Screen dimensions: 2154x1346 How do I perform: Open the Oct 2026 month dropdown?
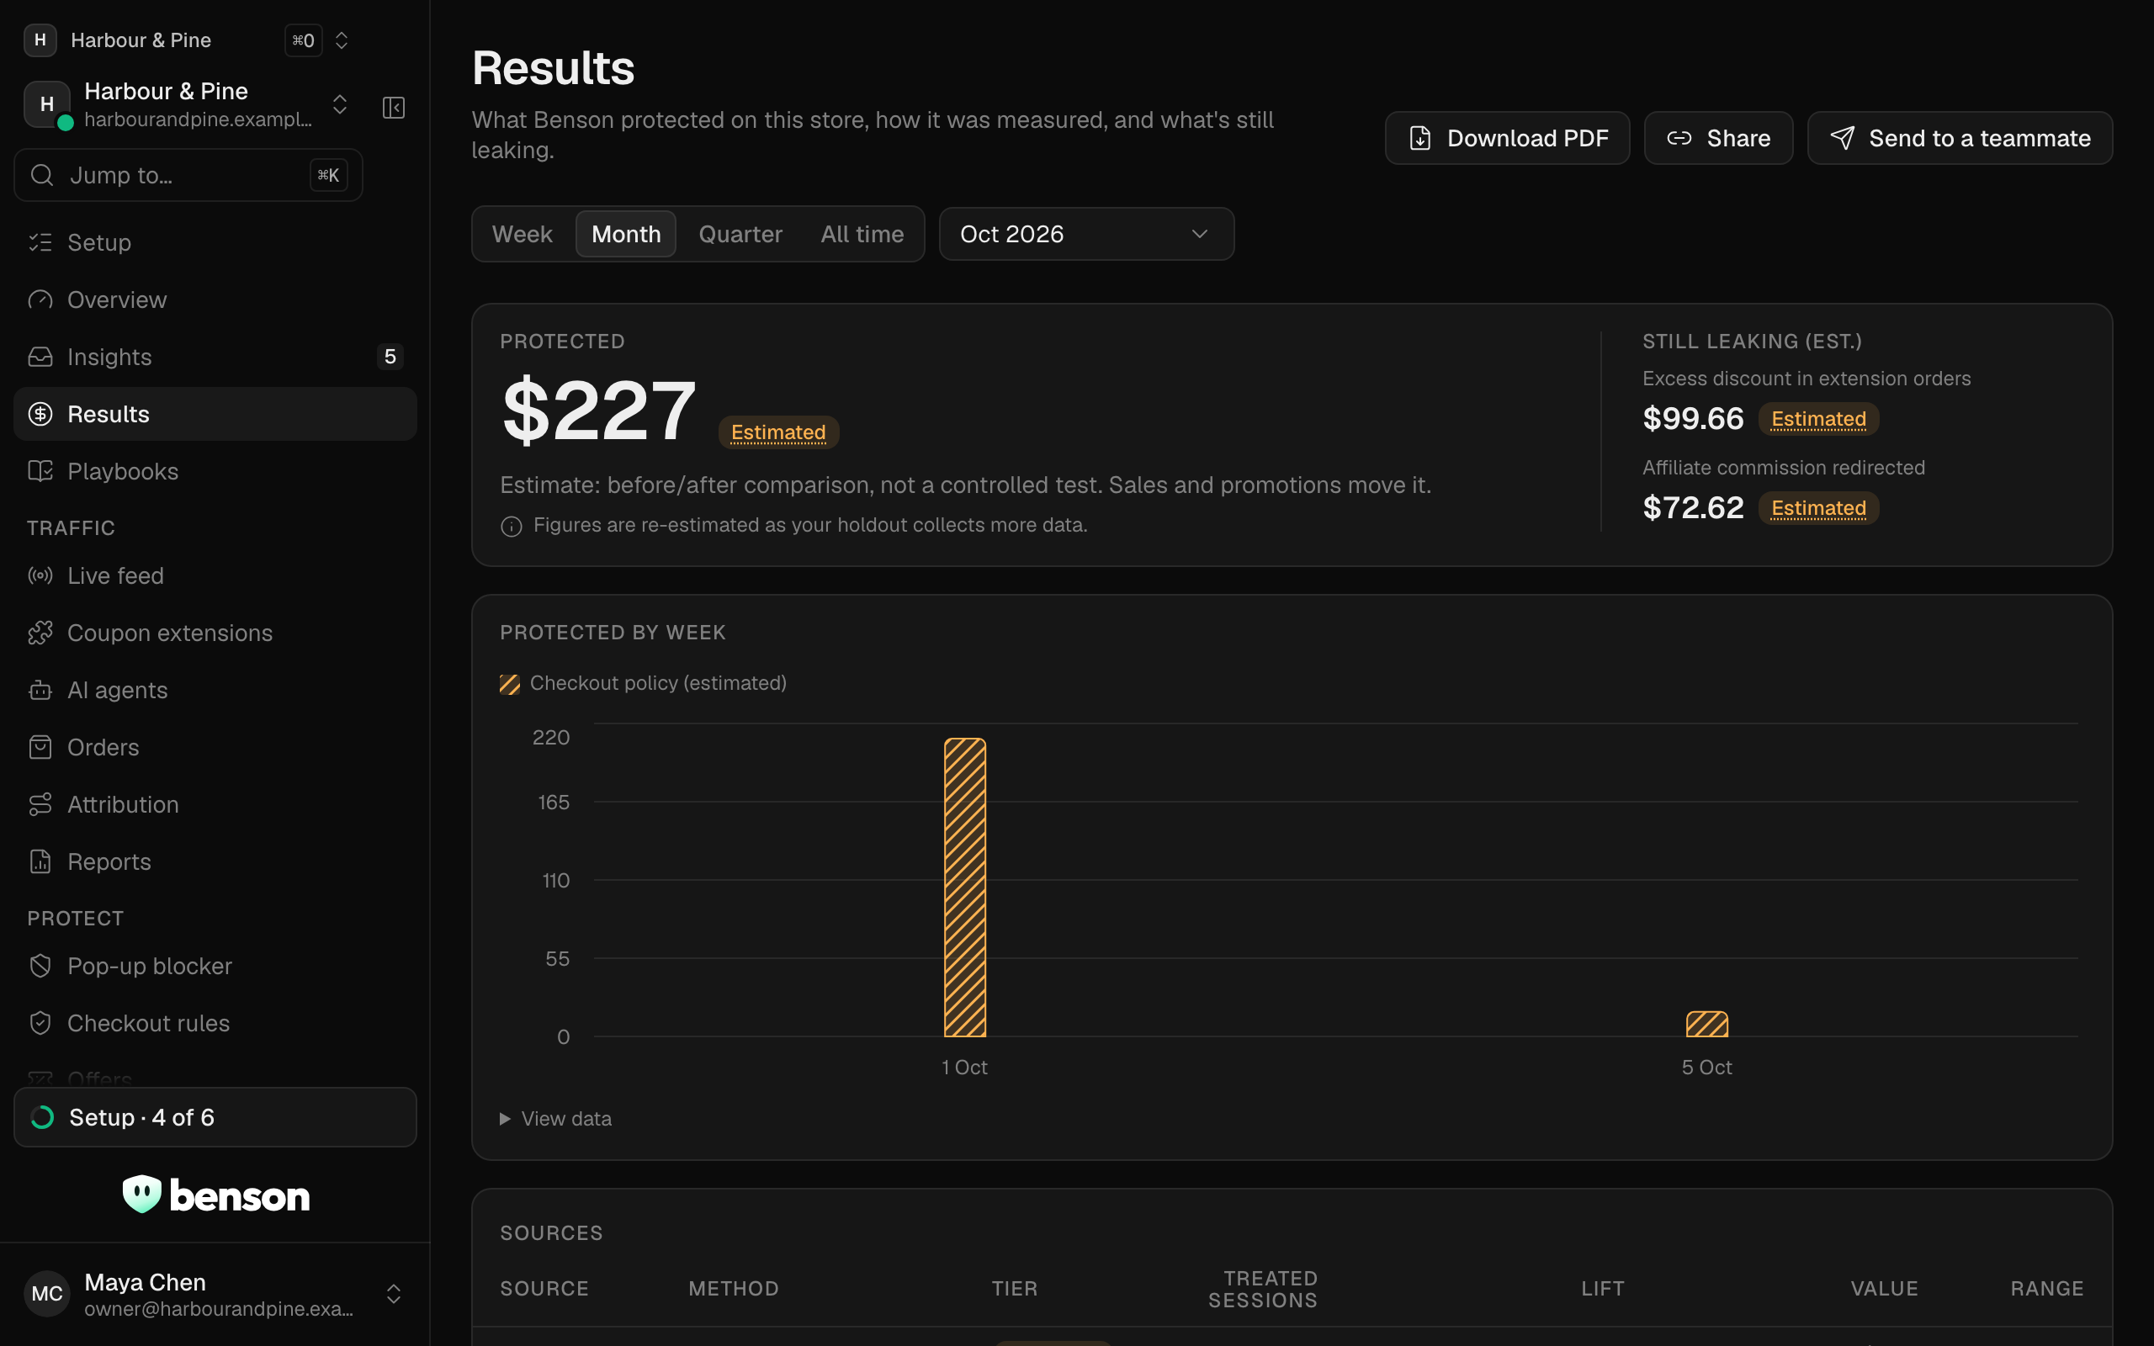(x=1086, y=234)
